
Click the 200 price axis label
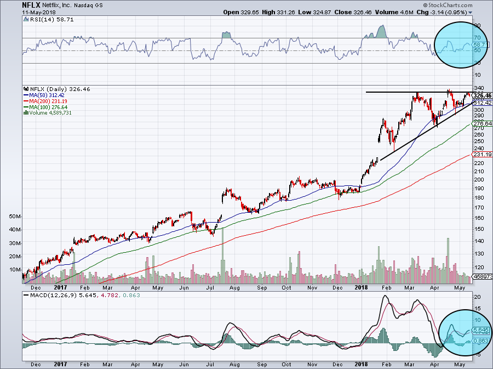coord(479,180)
